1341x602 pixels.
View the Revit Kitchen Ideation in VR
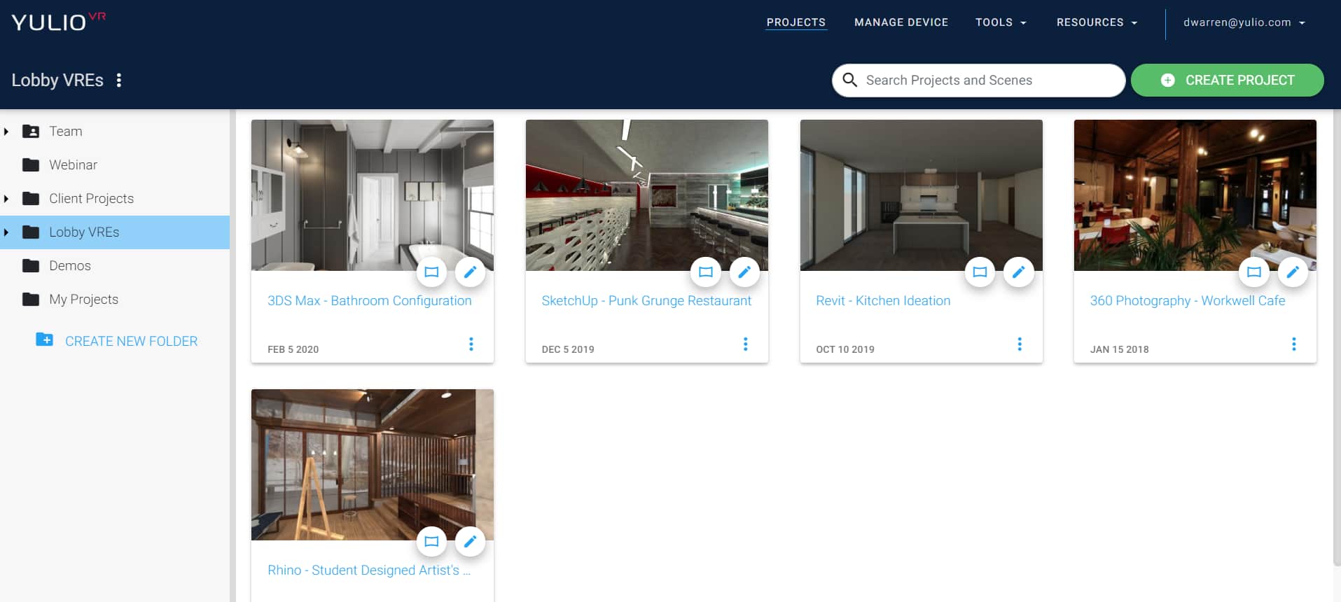pos(980,272)
